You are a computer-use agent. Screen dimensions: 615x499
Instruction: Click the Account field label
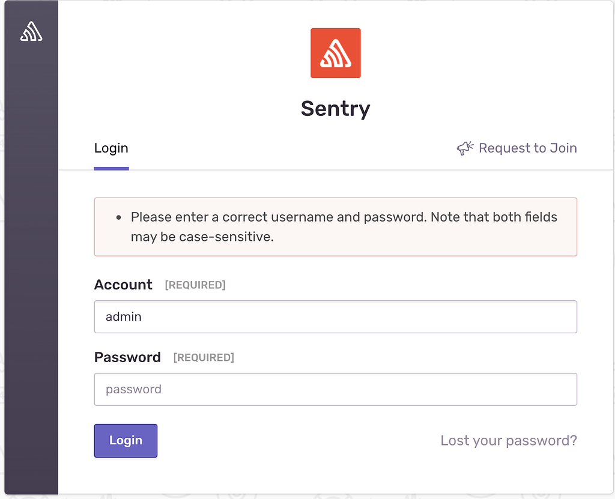pyautogui.click(x=123, y=285)
